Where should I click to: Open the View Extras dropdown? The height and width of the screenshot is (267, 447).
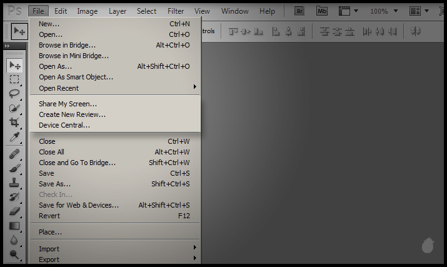click(x=349, y=11)
